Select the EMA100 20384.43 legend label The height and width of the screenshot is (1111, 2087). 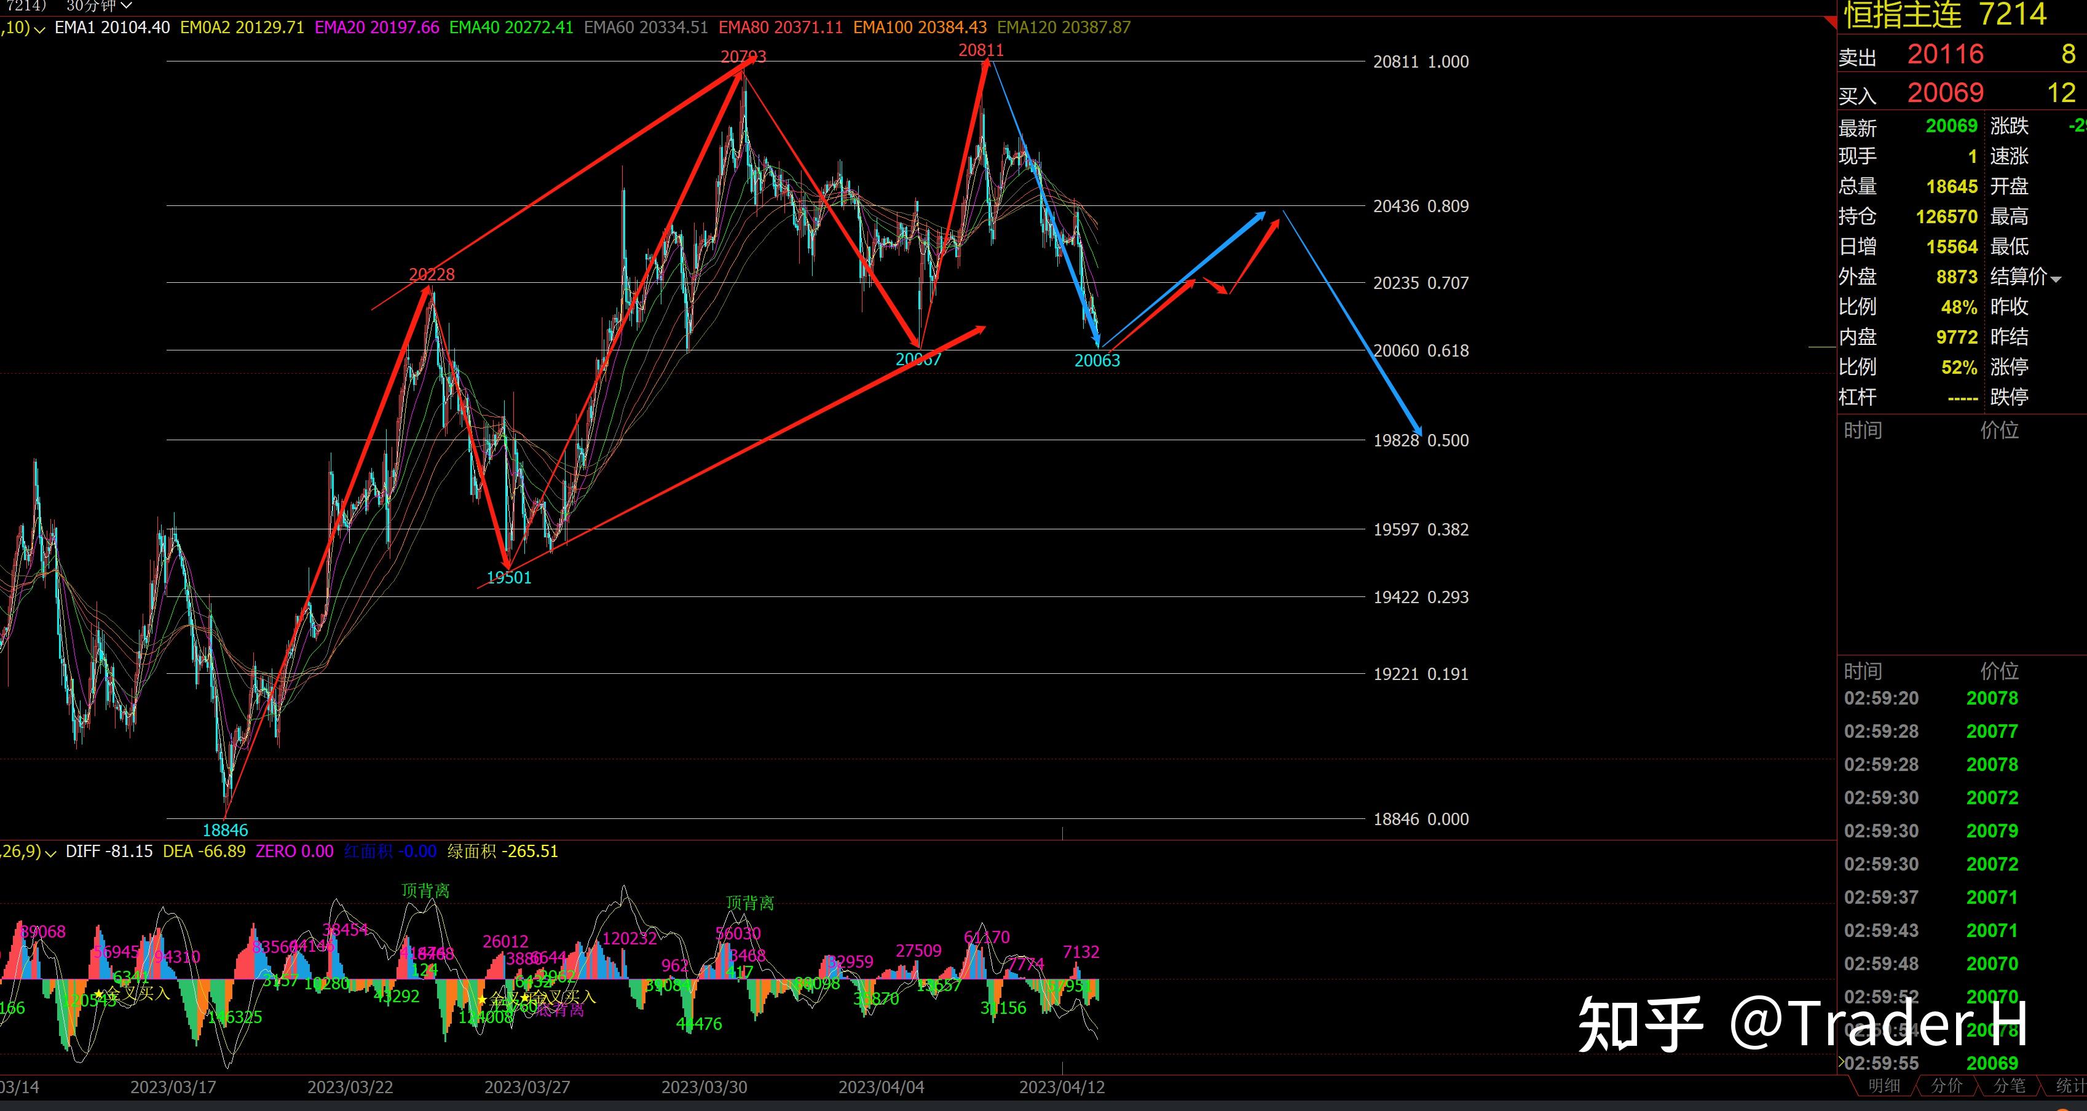click(920, 28)
